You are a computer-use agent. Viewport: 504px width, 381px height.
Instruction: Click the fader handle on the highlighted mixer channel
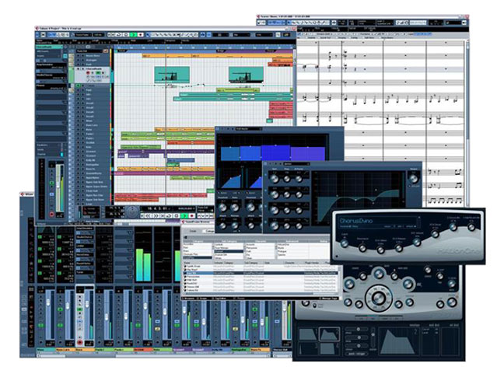[87, 302]
